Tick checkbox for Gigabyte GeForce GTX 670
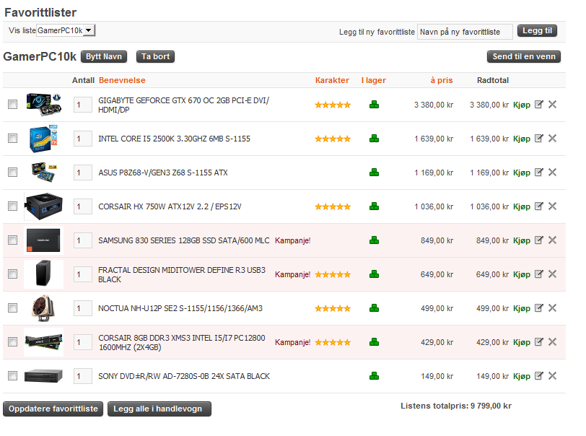 [12, 105]
